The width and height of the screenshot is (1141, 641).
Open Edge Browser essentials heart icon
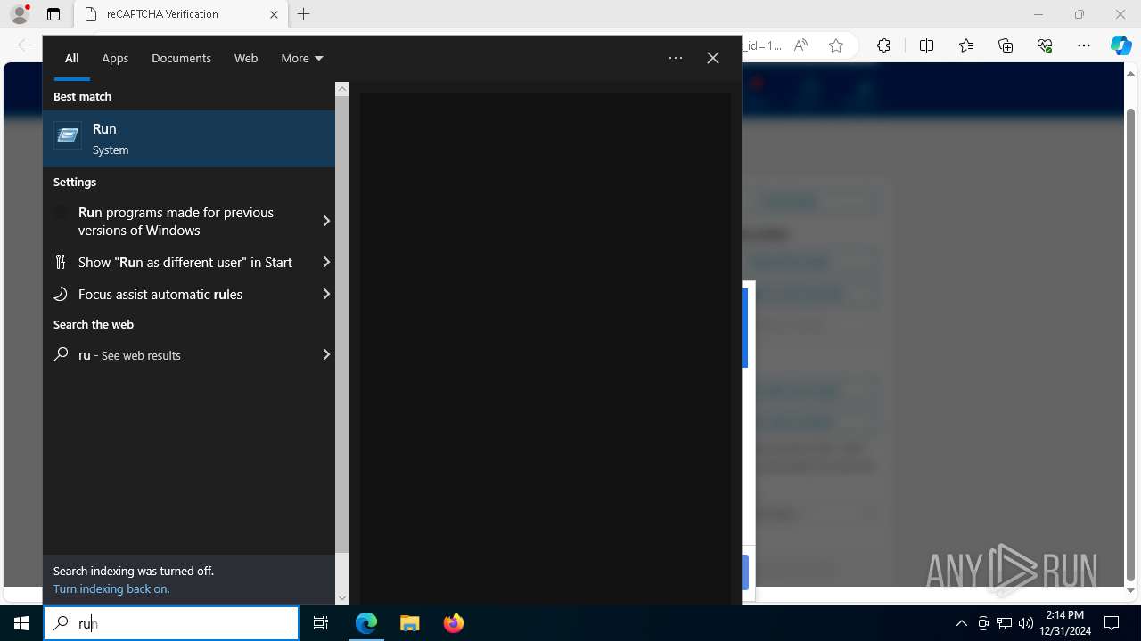click(x=1045, y=45)
